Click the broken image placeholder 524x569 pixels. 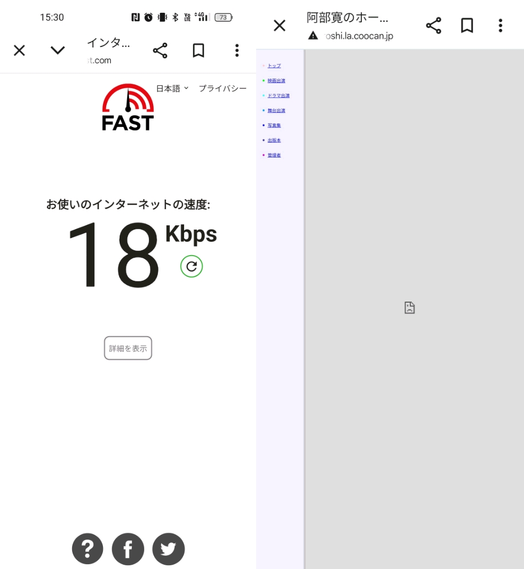pyautogui.click(x=409, y=307)
